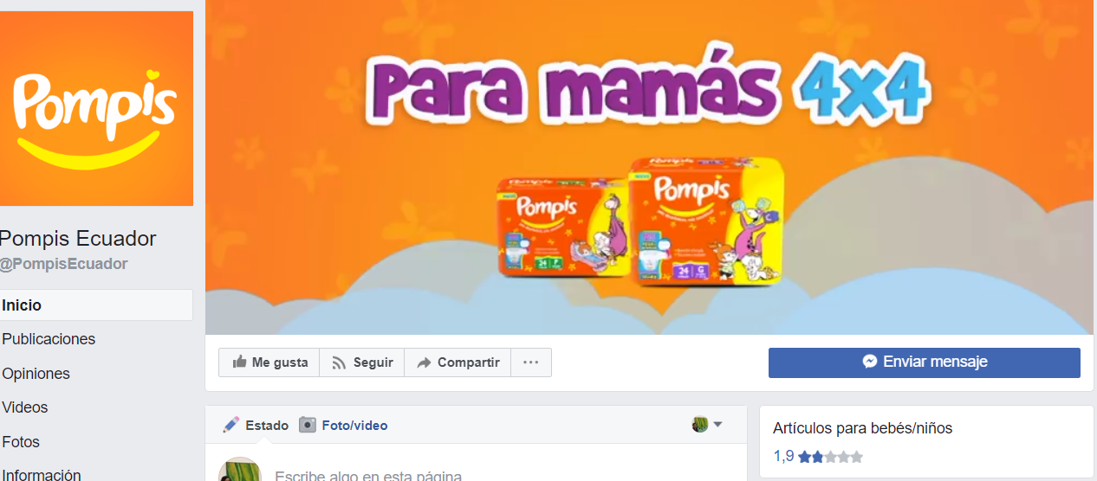The image size is (1097, 481).
Task: Click the Pompis logo profile picture
Action: coord(96,108)
